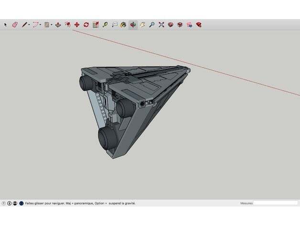Image resolution: width=300 pixels, height=225 pixels.
Task: Toggle the highlighted Orbit tool
Action: [x=133, y=25]
